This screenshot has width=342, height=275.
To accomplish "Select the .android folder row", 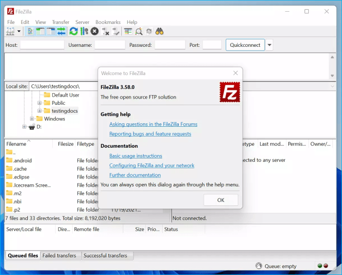I will tap(52, 160).
